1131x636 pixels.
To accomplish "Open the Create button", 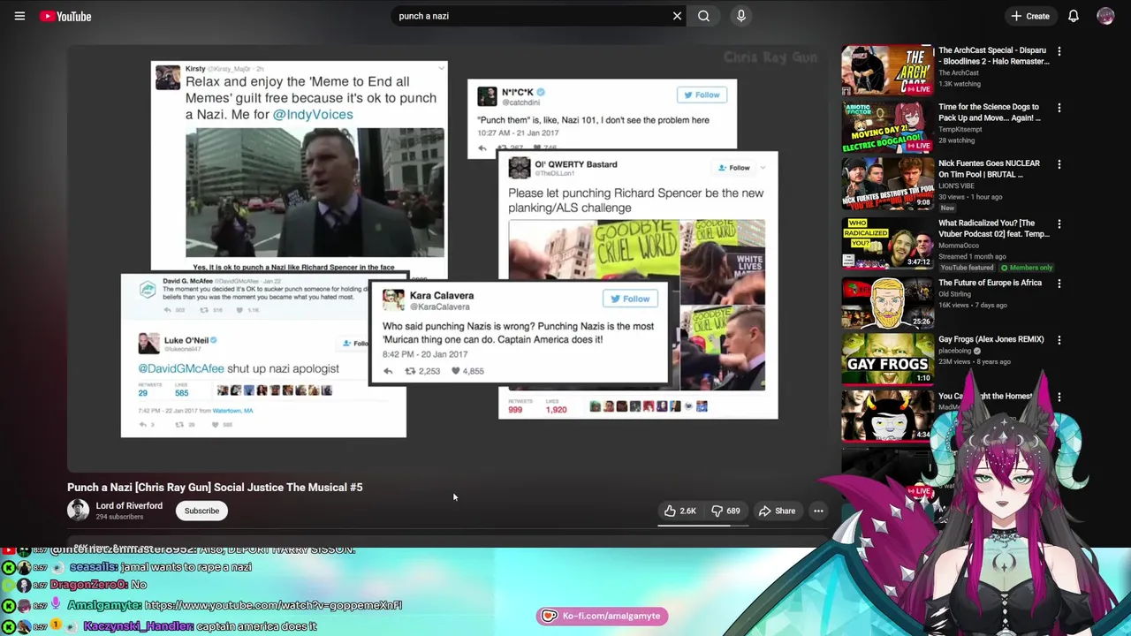I will [x=1030, y=16].
